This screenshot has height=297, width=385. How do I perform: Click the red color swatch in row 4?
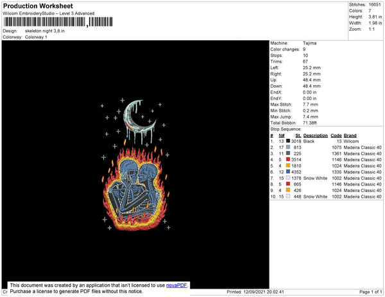coord(288,159)
